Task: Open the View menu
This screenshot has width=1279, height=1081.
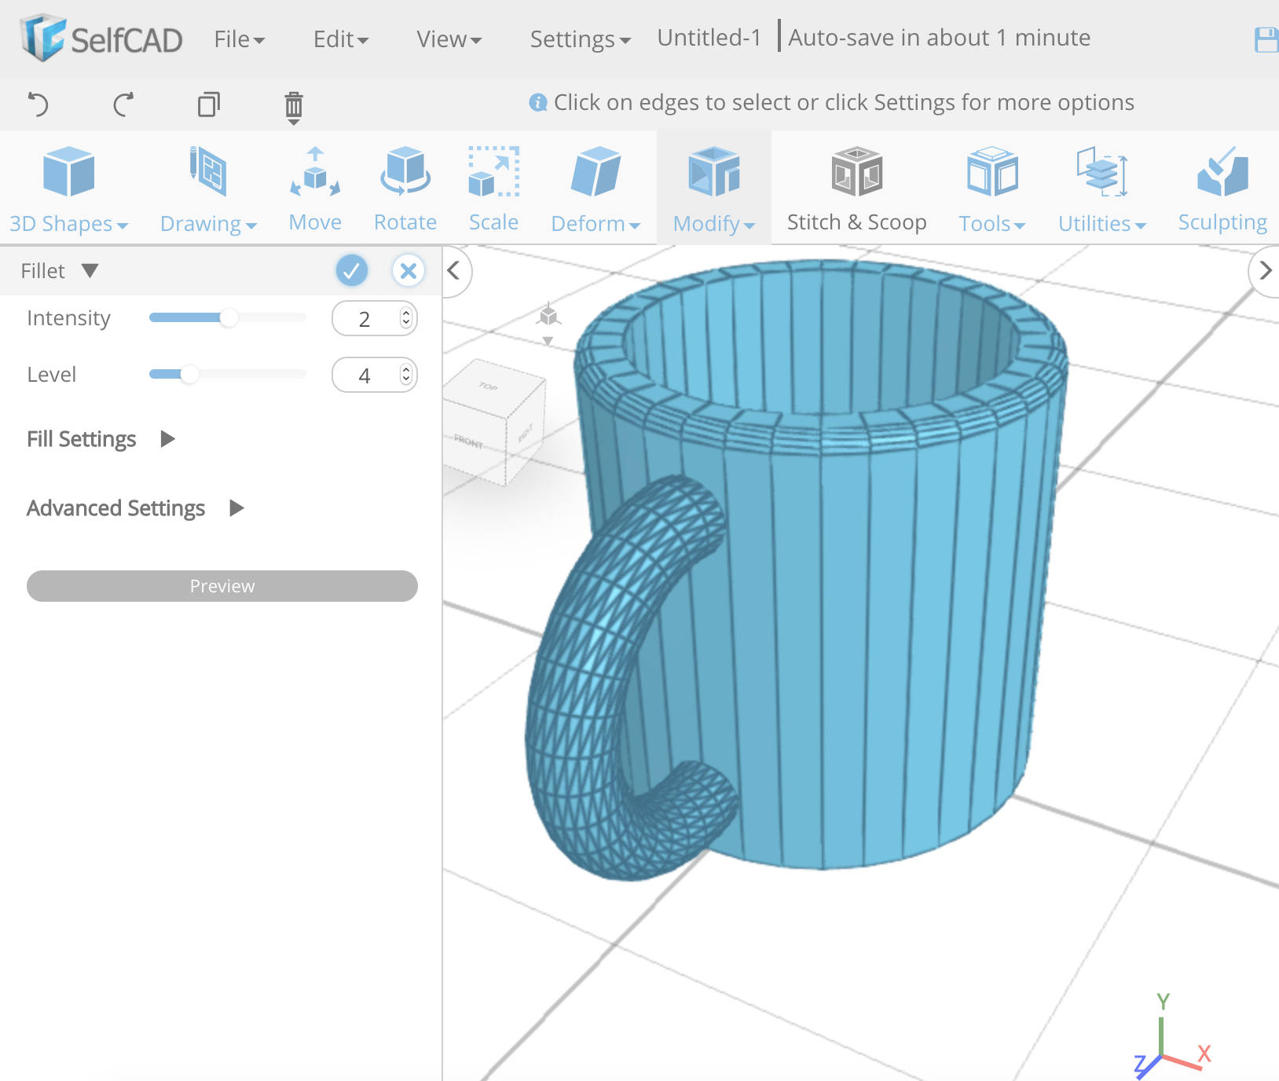Action: pyautogui.click(x=449, y=39)
